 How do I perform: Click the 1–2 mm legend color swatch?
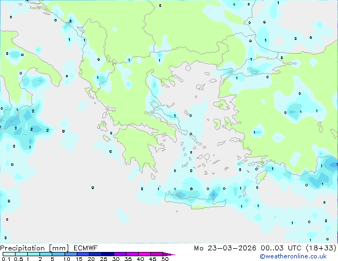(x=34, y=254)
